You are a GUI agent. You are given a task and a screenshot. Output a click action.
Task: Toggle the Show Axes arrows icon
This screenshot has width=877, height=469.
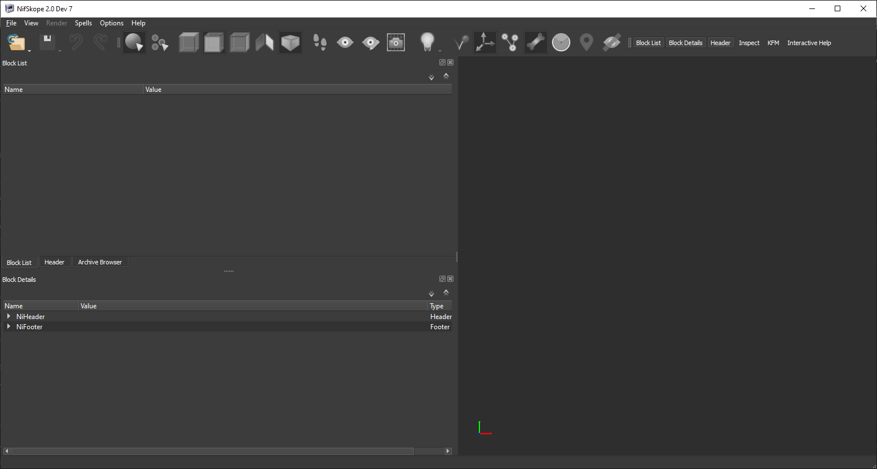(485, 43)
